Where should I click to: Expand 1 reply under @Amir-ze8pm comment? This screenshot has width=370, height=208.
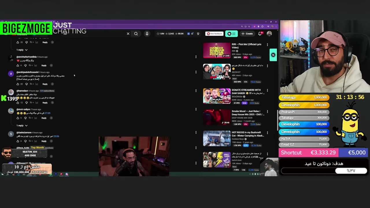[22, 126]
